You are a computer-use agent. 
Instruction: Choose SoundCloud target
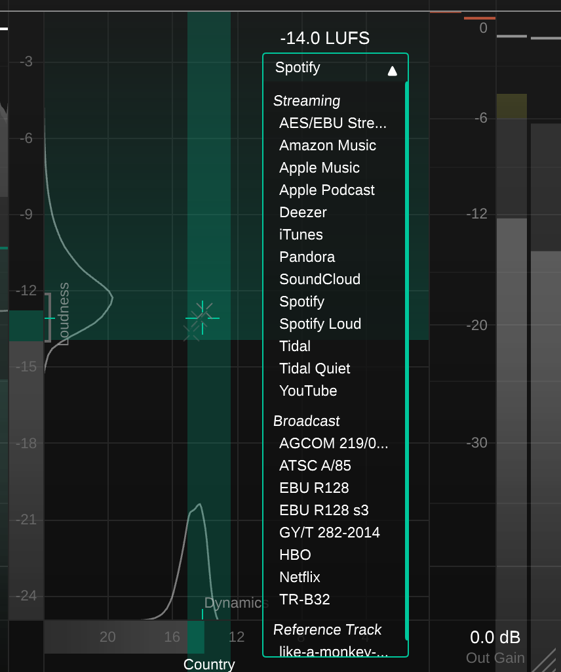coord(320,279)
